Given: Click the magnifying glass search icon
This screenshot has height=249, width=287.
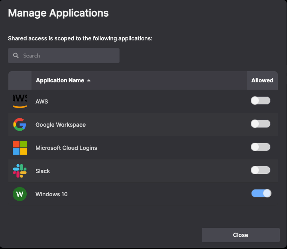Looking at the screenshot, I should point(16,56).
